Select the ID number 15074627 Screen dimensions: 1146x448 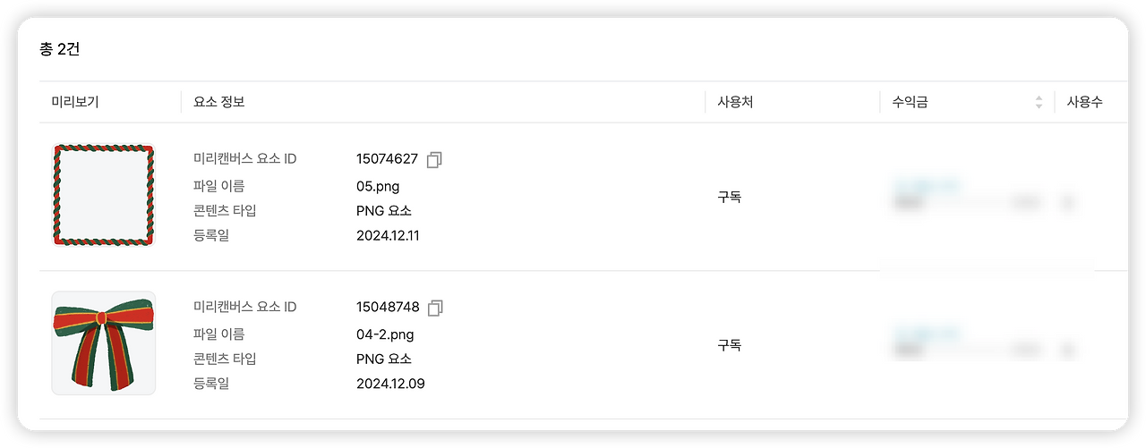387,159
